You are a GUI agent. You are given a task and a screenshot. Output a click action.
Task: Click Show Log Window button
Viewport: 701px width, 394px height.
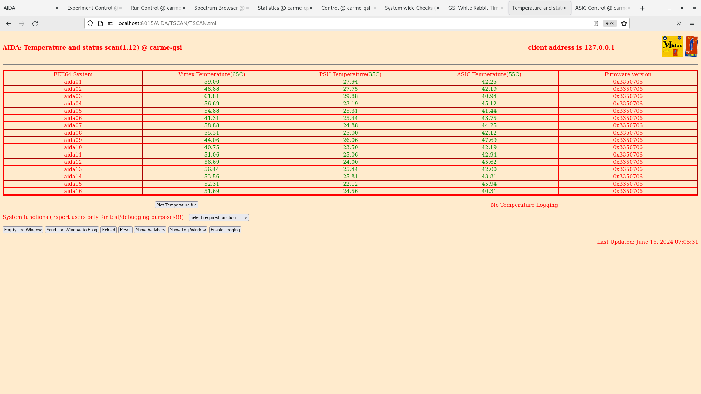[188, 230]
